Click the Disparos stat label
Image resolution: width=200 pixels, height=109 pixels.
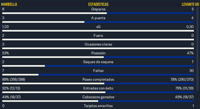[x=98, y=9]
